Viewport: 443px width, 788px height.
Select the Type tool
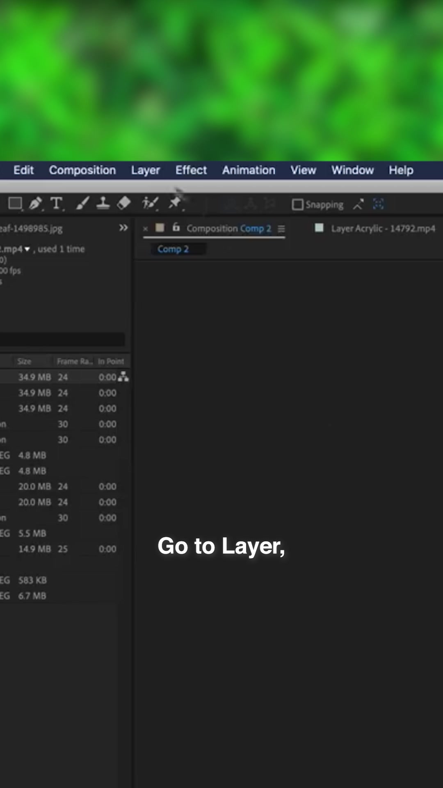(57, 203)
